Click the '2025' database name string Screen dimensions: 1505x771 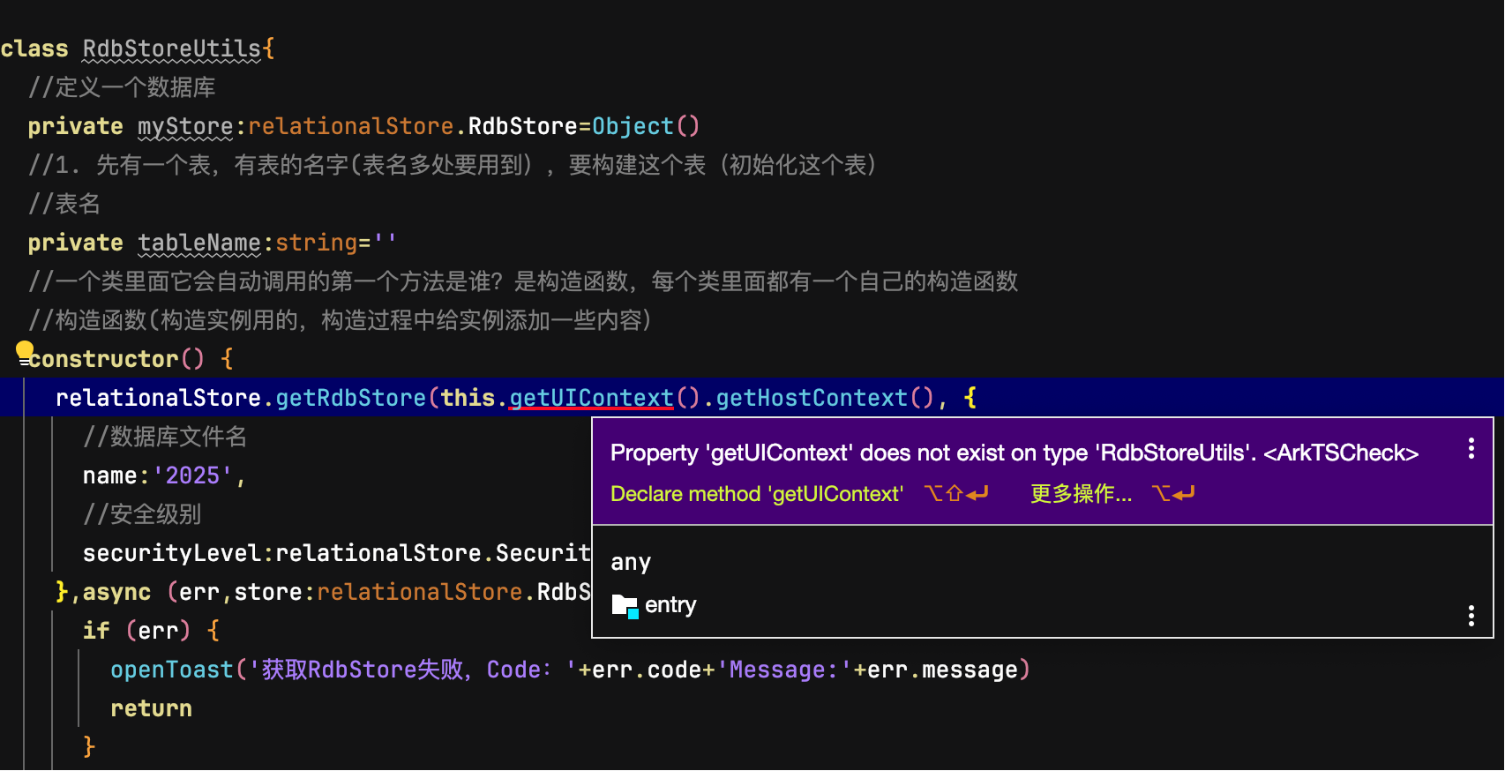192,475
